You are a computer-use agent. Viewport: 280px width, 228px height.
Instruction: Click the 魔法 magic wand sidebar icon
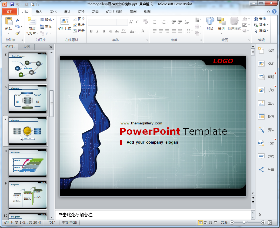coord(261,130)
